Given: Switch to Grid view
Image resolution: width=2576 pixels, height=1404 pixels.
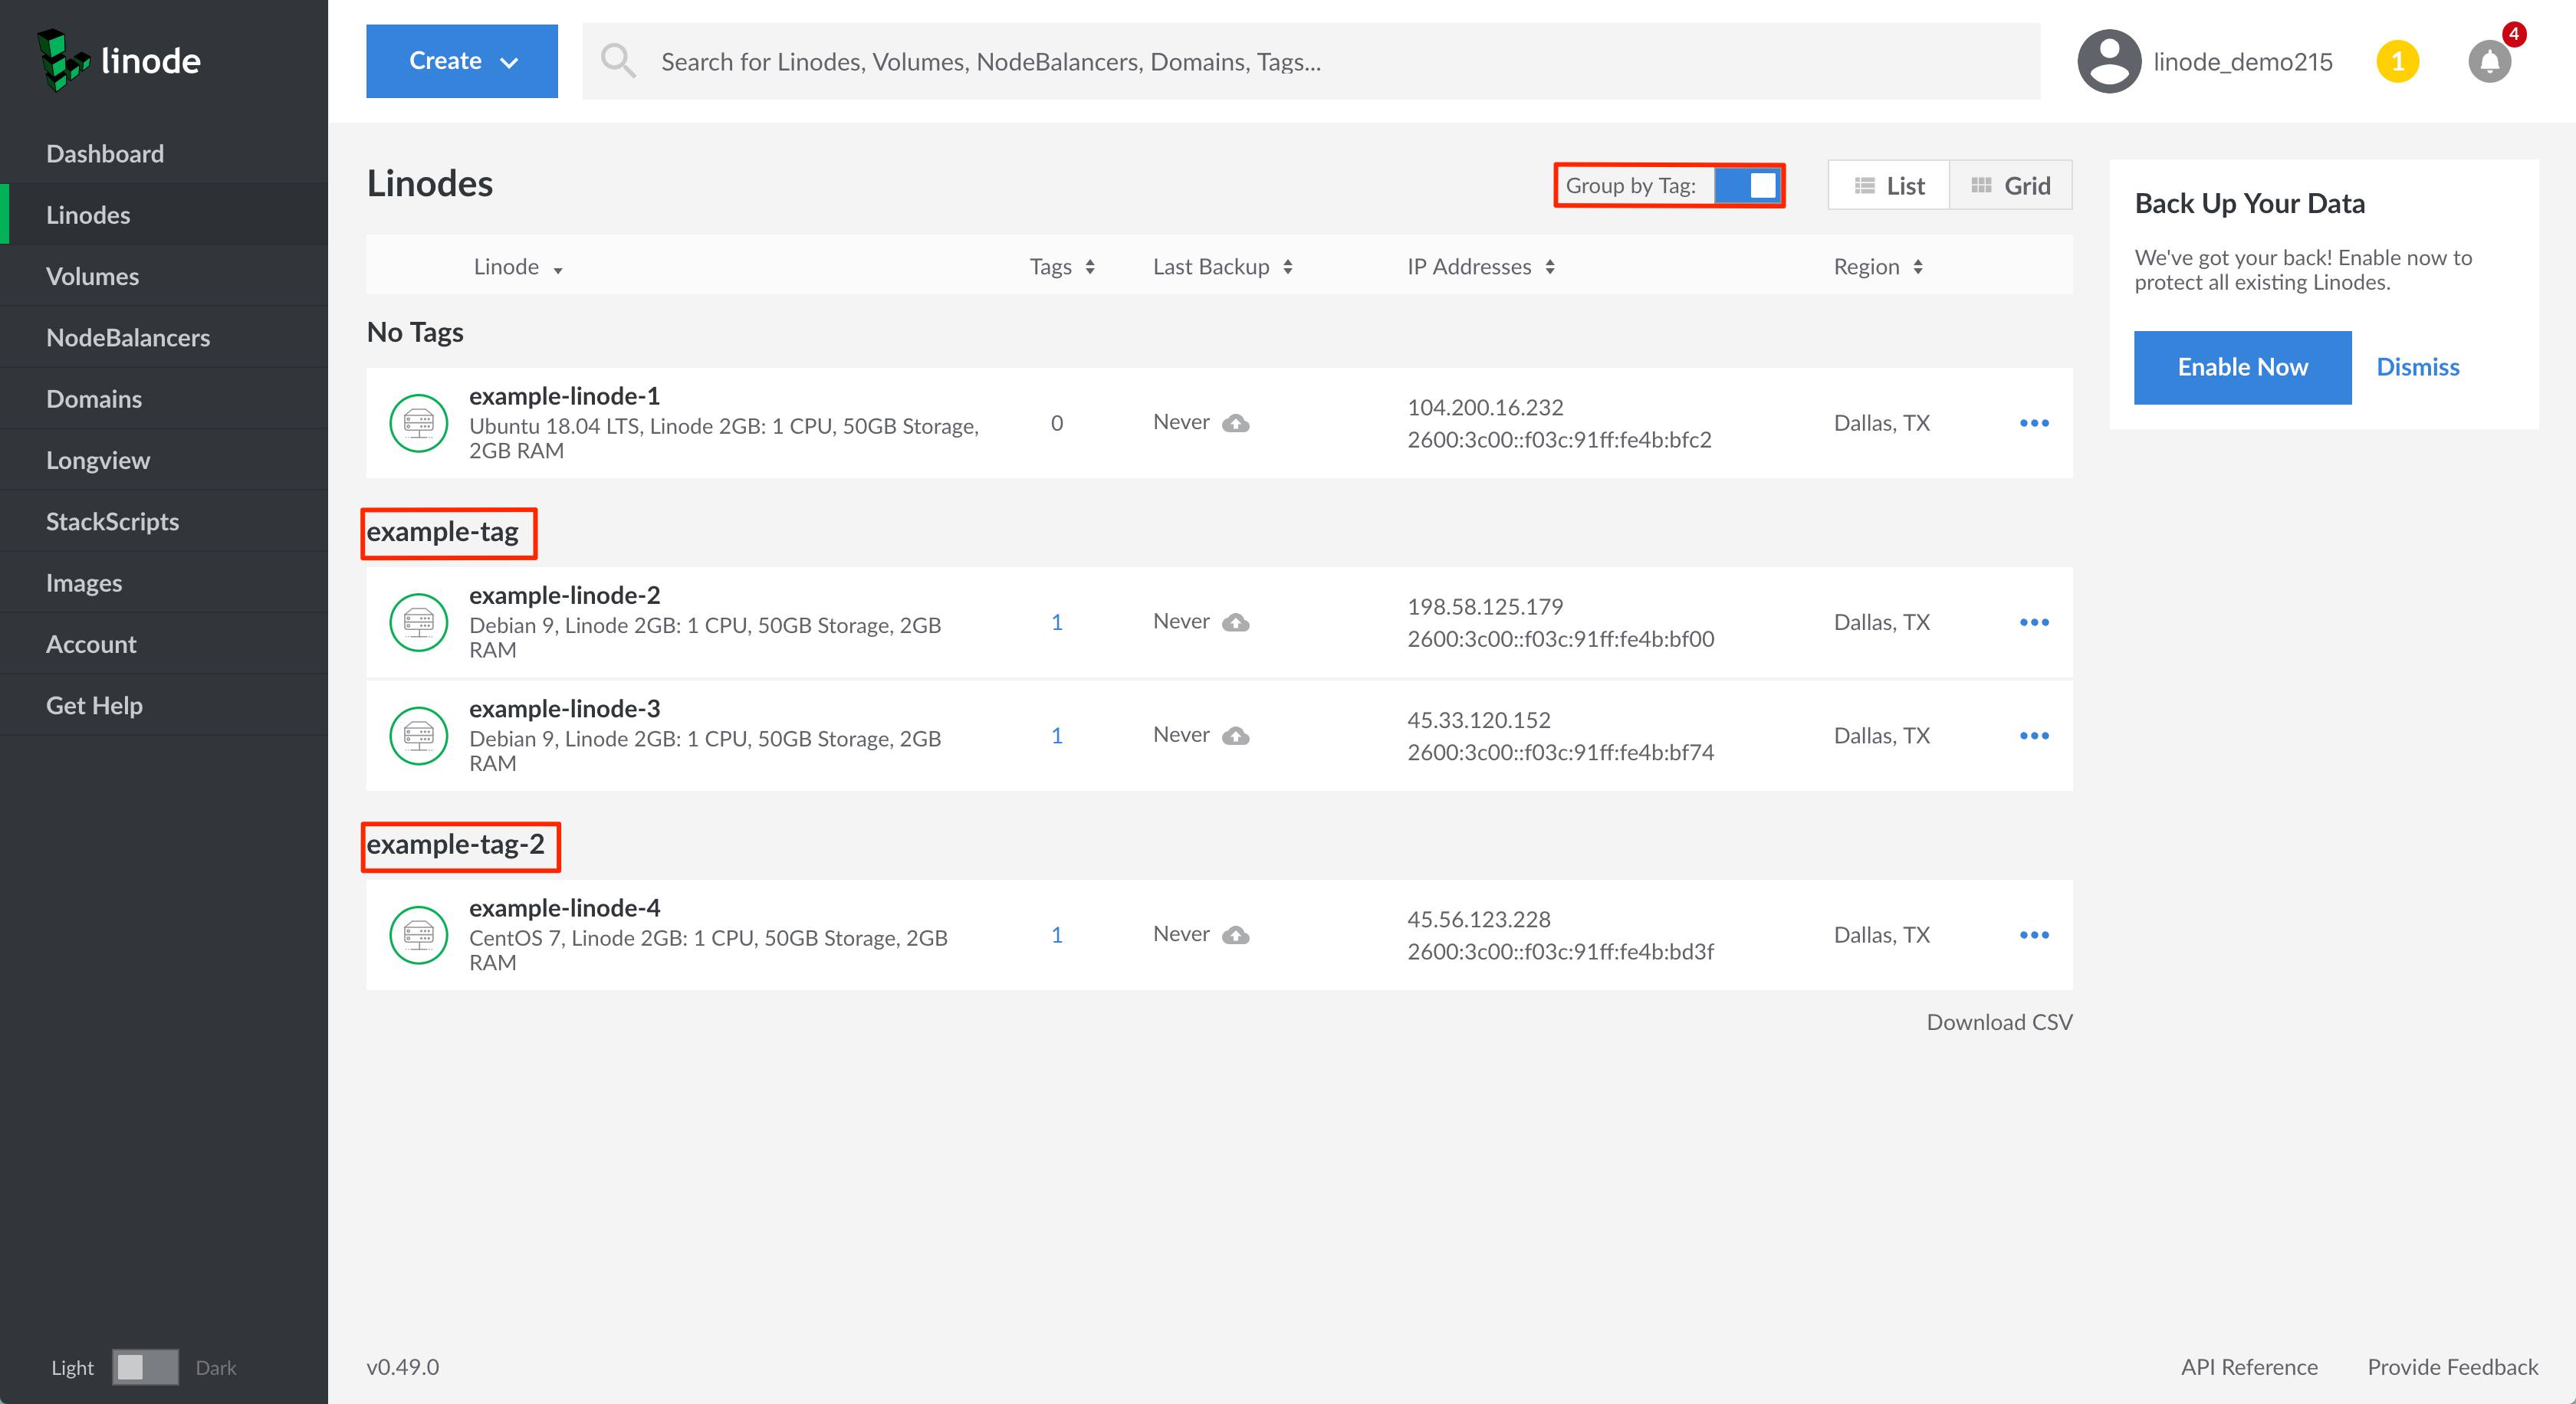Looking at the screenshot, I should pos(2010,186).
